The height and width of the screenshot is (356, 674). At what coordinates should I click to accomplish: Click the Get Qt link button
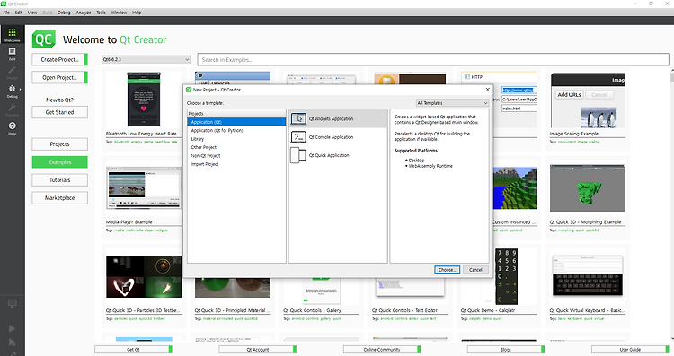[133, 350]
